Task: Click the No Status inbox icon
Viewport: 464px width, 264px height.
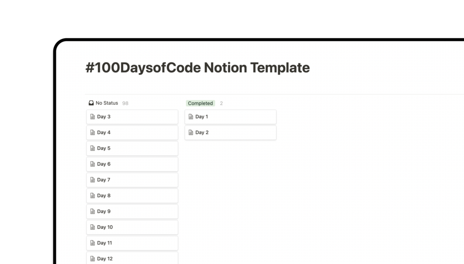Action: pyautogui.click(x=91, y=103)
